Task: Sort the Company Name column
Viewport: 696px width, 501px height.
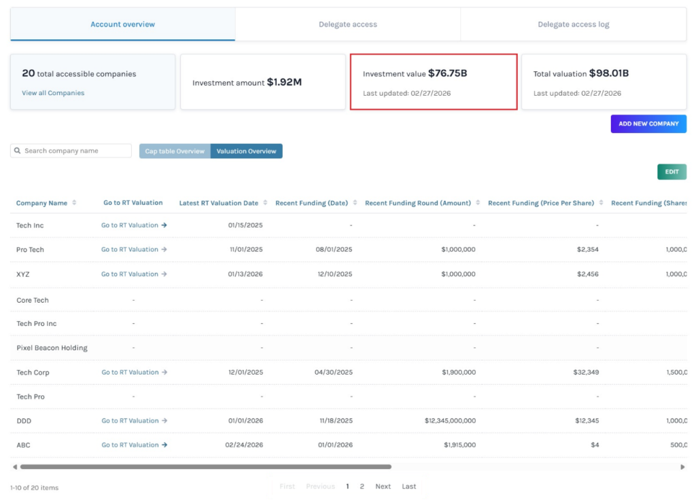Action: point(75,202)
